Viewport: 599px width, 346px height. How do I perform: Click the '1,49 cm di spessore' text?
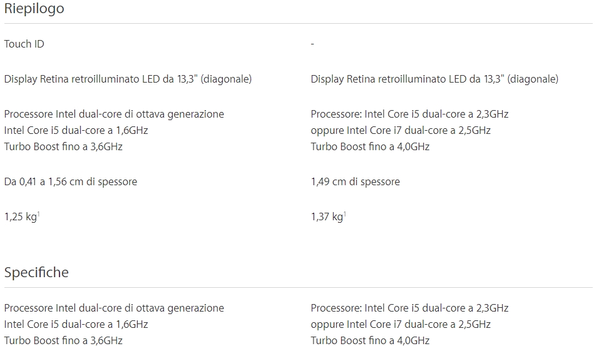[355, 181]
